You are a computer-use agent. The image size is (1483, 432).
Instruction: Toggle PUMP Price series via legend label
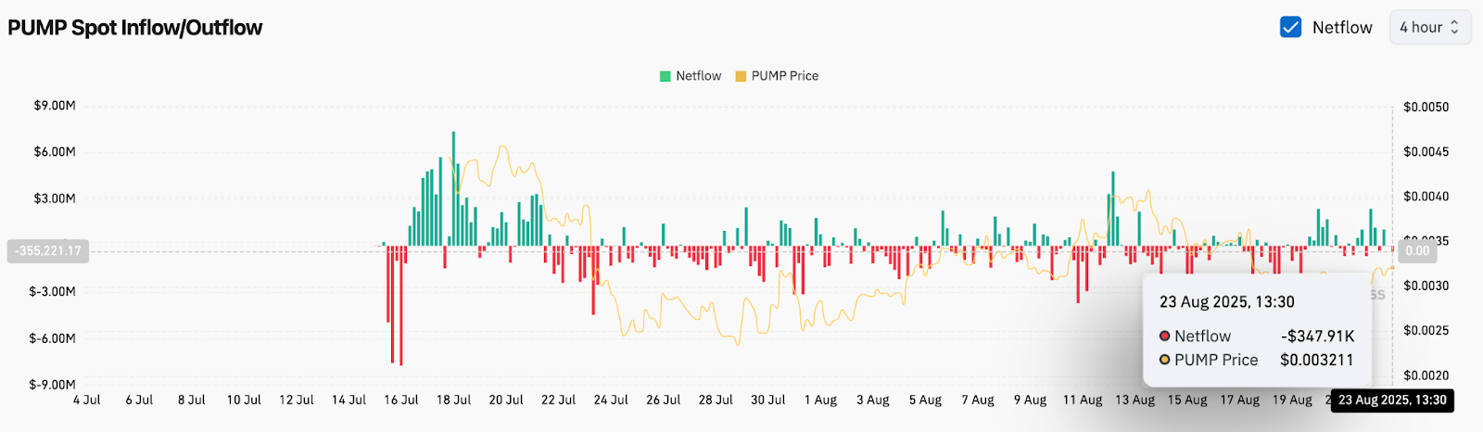pos(784,76)
